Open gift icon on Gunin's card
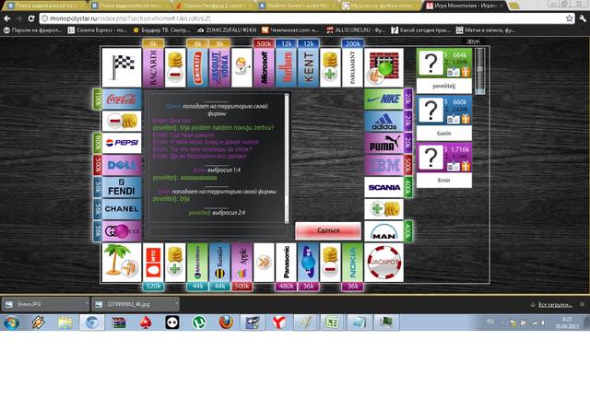This screenshot has height=399, width=590. point(466,119)
